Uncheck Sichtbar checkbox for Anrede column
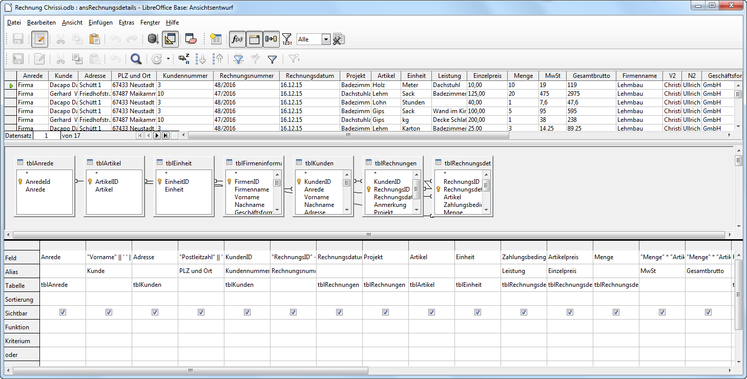747x379 pixels. pyautogui.click(x=63, y=312)
